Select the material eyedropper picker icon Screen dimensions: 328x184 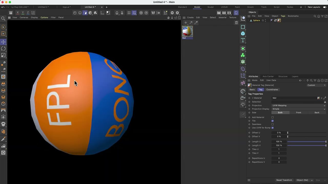coord(196,23)
